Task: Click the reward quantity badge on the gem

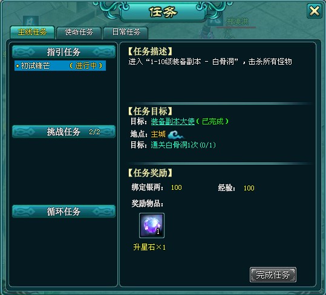Action: 158,231
